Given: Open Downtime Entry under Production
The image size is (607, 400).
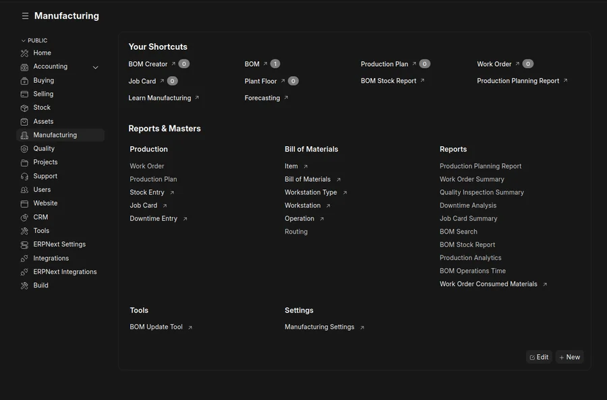Looking at the screenshot, I should 153,218.
